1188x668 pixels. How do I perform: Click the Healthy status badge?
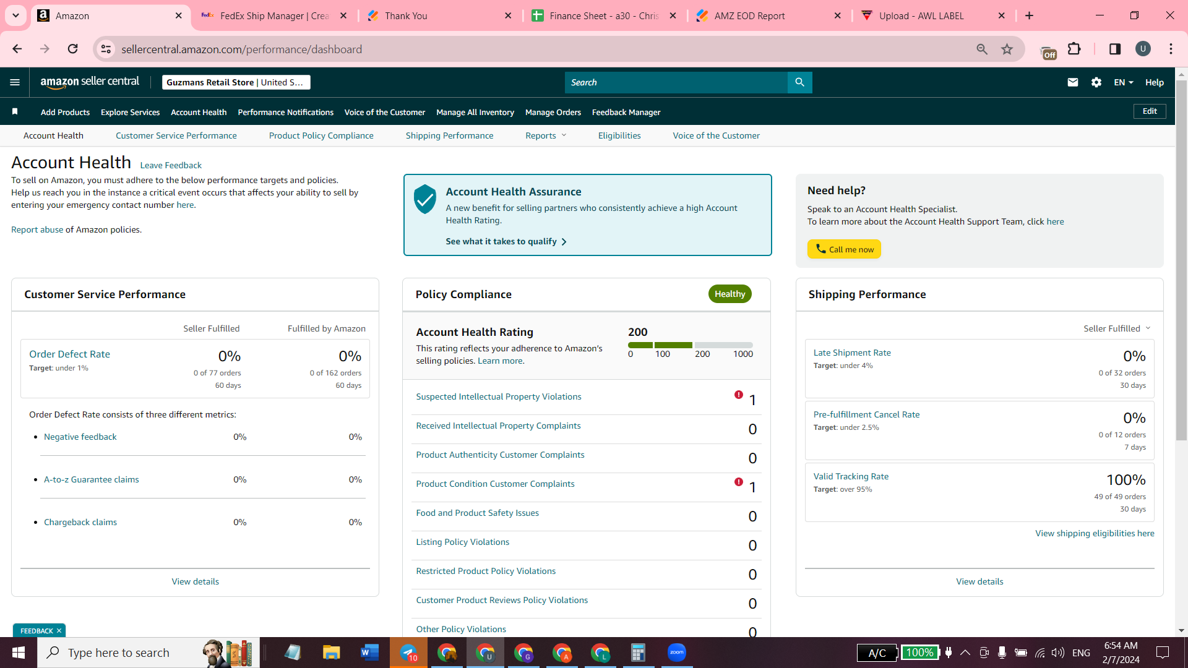coord(730,294)
